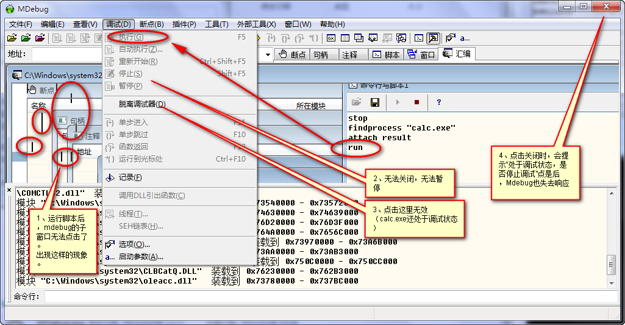This screenshot has width=625, height=325.
Task: Click the green open-folder toolbar icon
Action: pos(26,38)
